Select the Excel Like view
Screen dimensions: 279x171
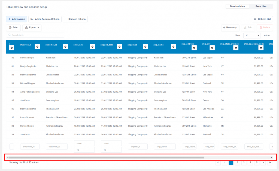[x=261, y=6]
